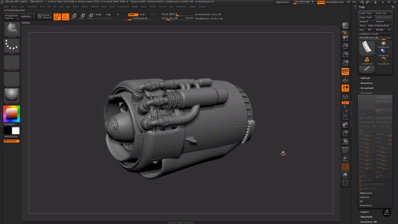
Task: Choose the SimpleBrush tool icon
Action: pos(367,60)
